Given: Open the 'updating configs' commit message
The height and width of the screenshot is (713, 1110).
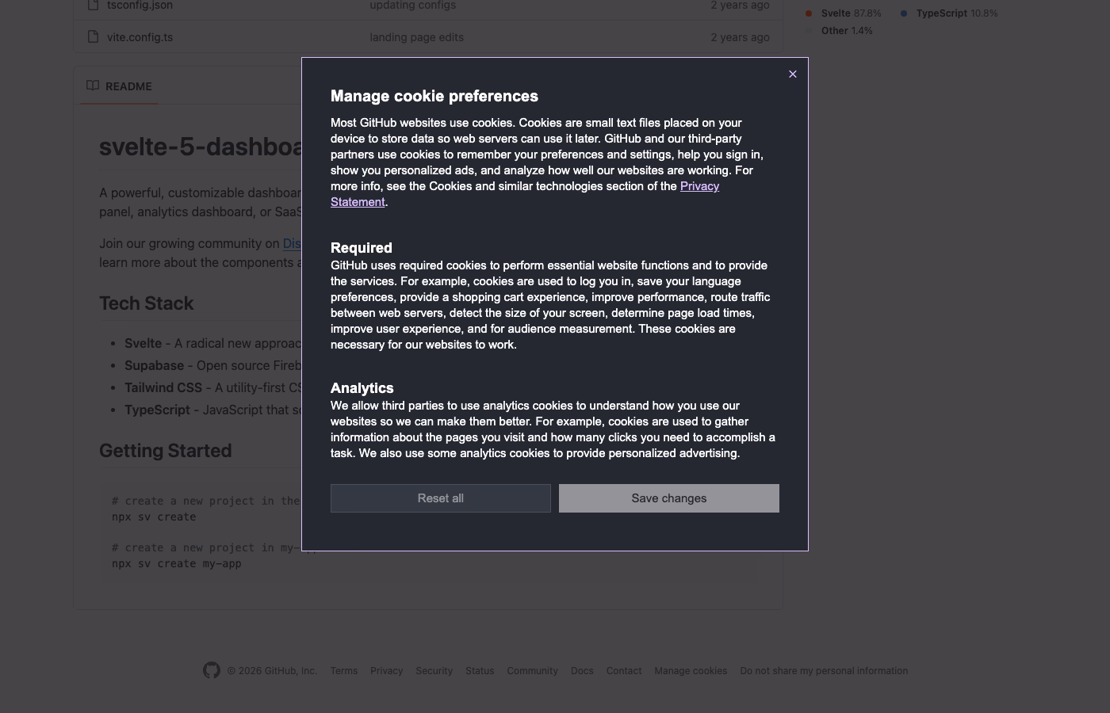Looking at the screenshot, I should pos(412,5).
